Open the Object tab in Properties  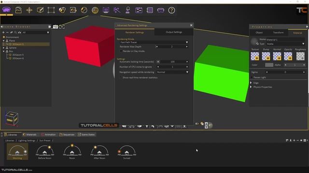click(259, 33)
